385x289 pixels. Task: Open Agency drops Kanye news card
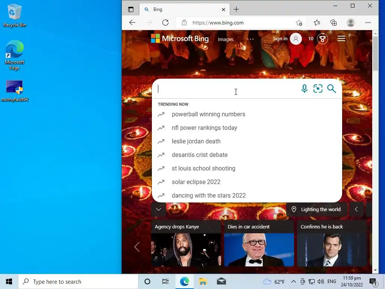[x=186, y=243]
